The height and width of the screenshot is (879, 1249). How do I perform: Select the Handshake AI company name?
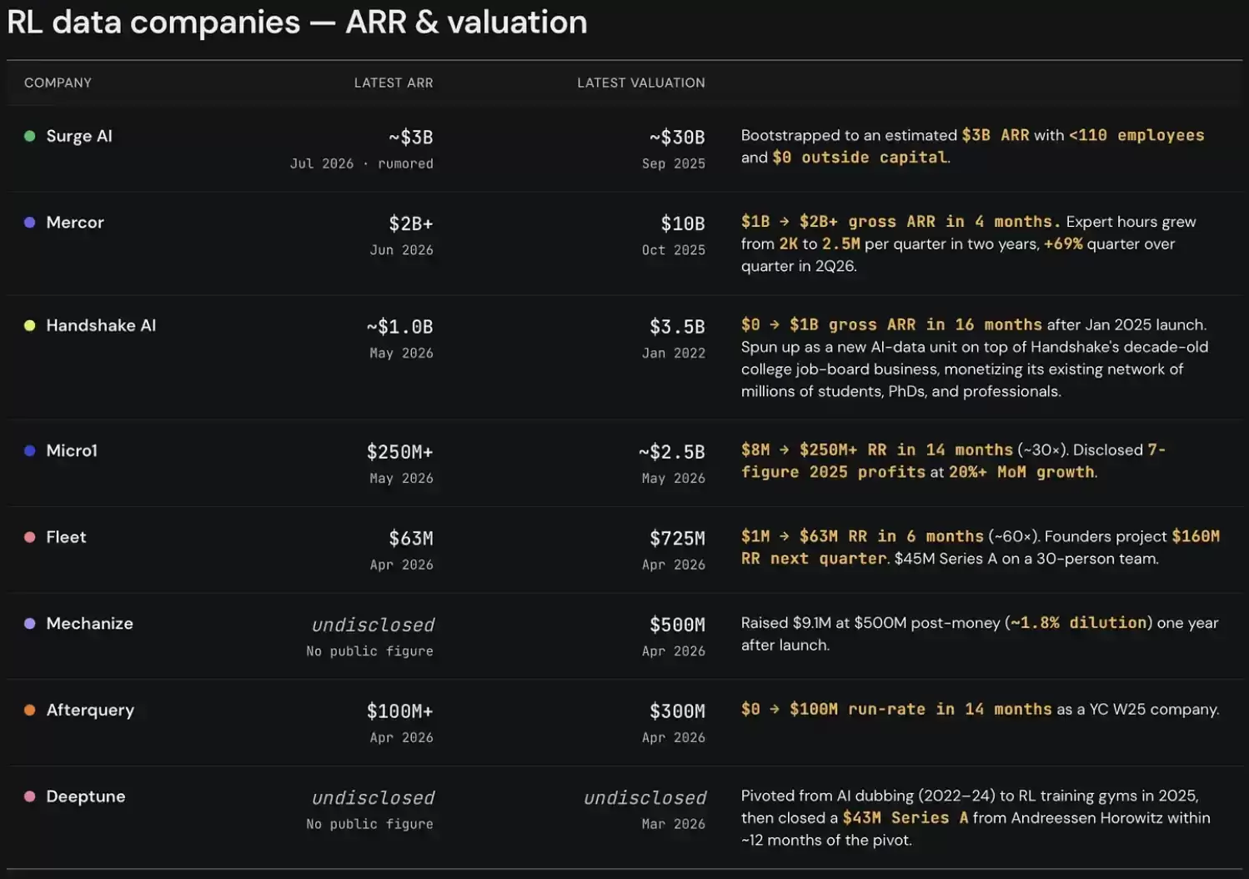click(101, 325)
